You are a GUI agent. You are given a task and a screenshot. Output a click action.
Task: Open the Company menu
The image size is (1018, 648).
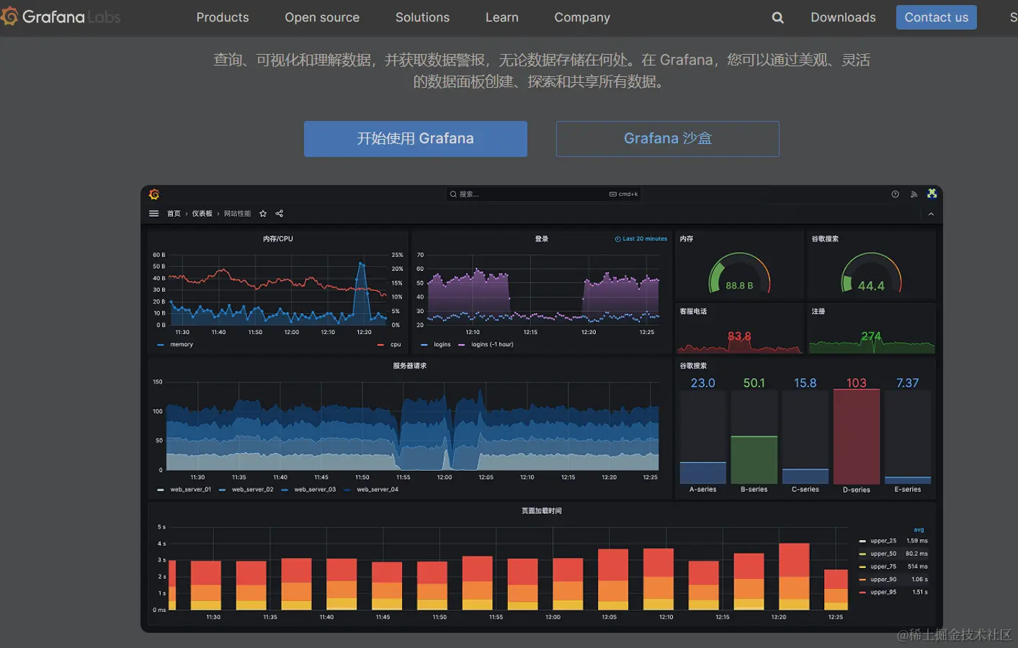(x=582, y=17)
